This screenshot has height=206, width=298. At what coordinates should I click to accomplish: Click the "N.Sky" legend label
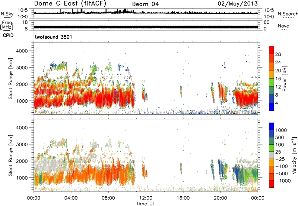[7, 14]
